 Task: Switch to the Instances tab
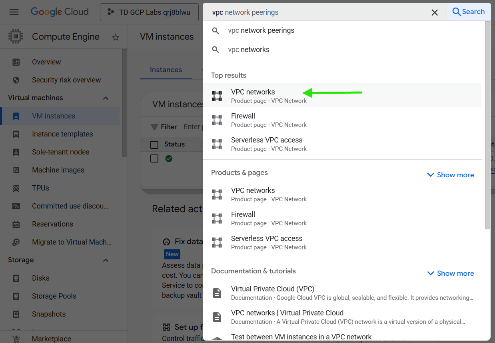pos(166,70)
